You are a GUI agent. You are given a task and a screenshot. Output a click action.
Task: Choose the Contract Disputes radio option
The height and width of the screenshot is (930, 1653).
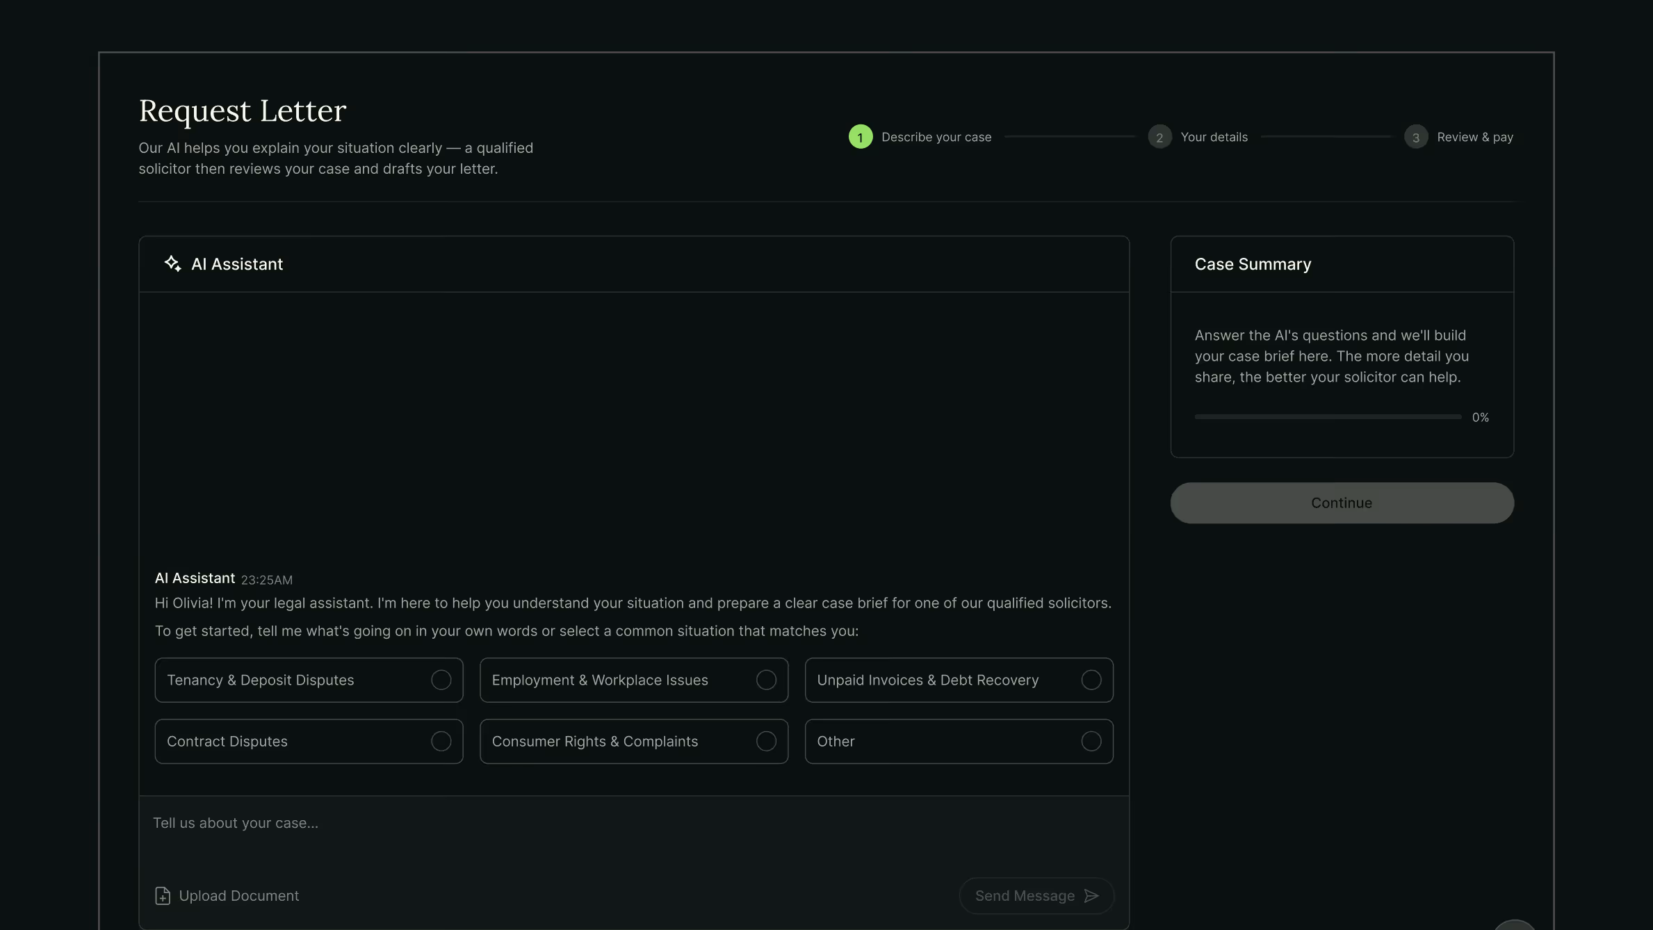click(441, 742)
